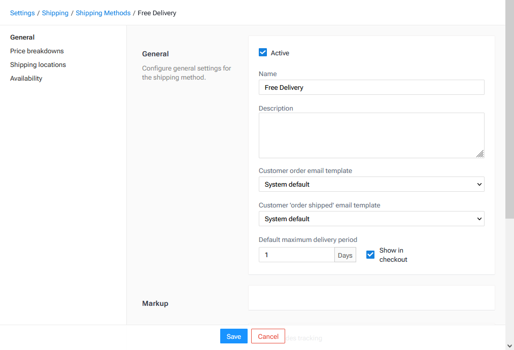Open the 'Customer order email template' dropdown
This screenshot has width=514, height=350.
[x=371, y=184]
